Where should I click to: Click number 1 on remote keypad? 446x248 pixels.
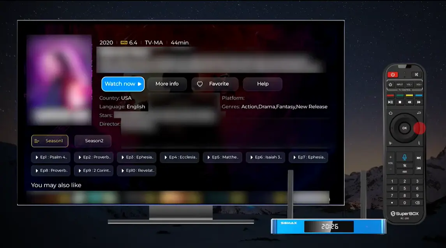(392, 181)
